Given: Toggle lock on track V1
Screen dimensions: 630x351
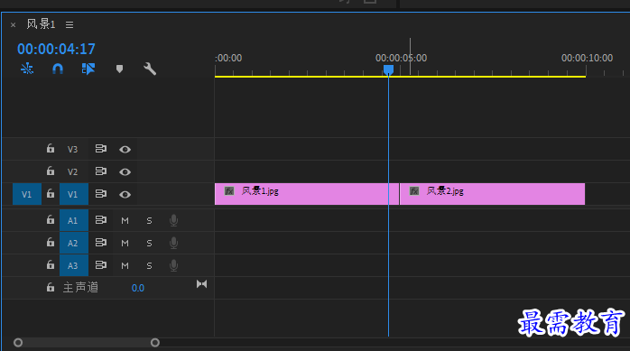Looking at the screenshot, I should (x=51, y=194).
